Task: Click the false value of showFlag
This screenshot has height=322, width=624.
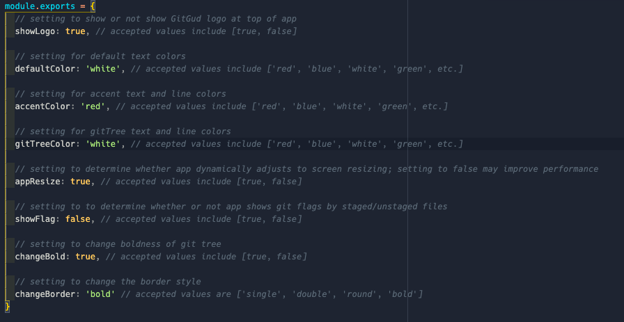Action: tap(77, 219)
